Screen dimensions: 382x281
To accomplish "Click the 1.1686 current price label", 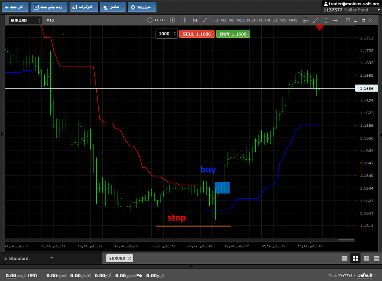I will [x=367, y=88].
